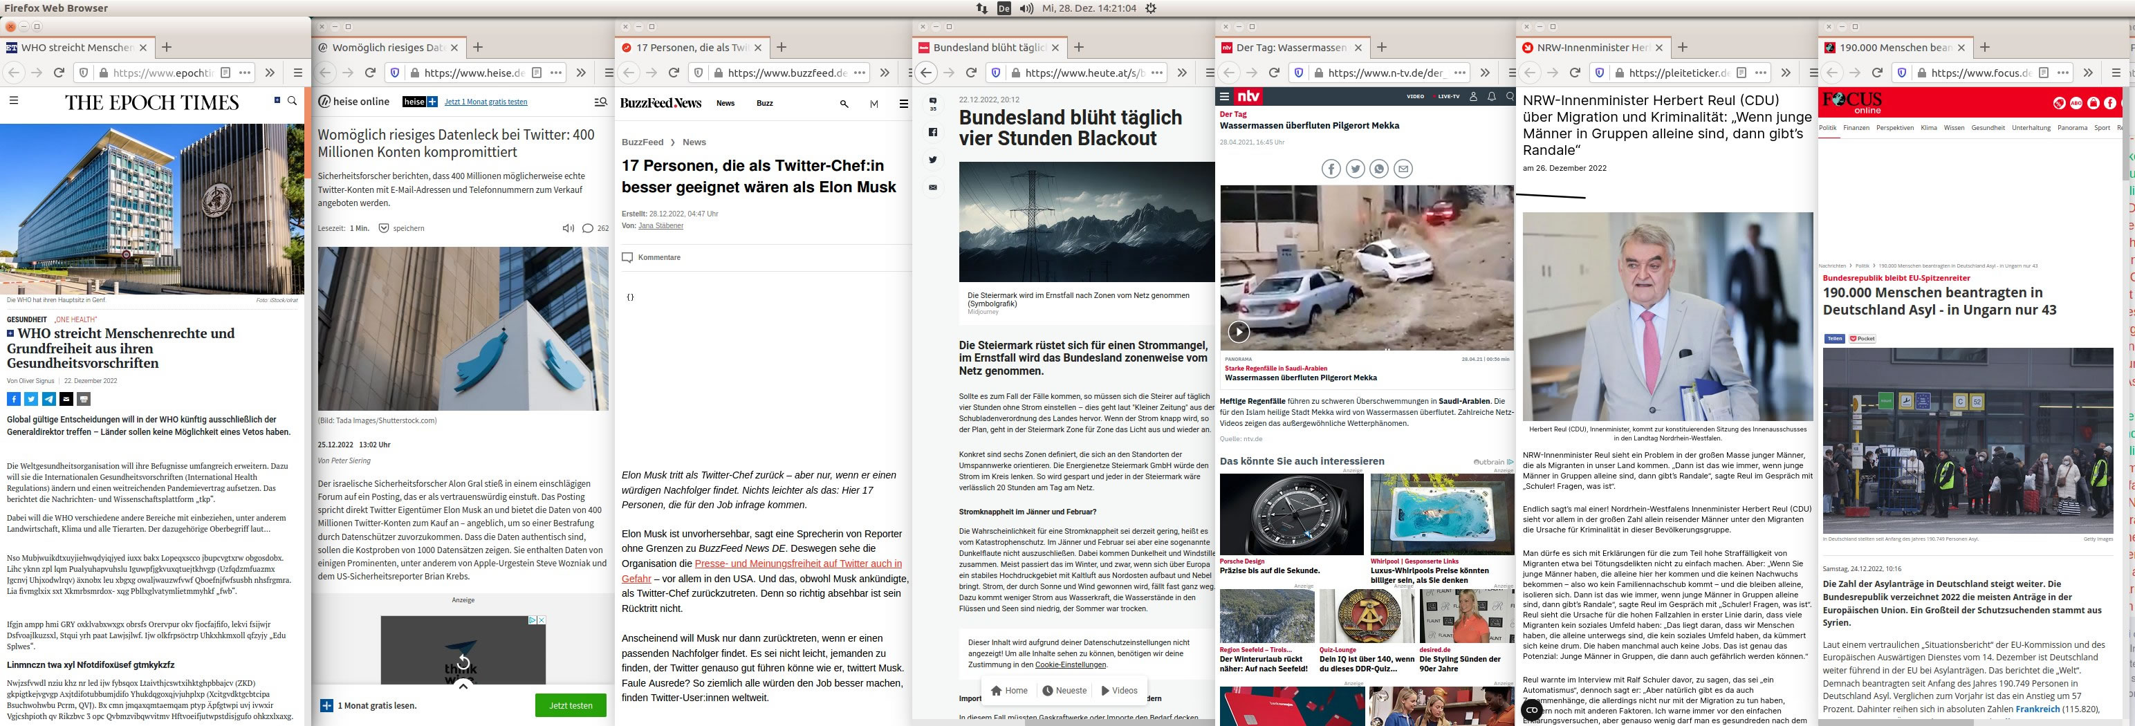This screenshot has height=726, width=2135.
Task: Open page actions dots in Epoch Times window
Action: tap(246, 73)
